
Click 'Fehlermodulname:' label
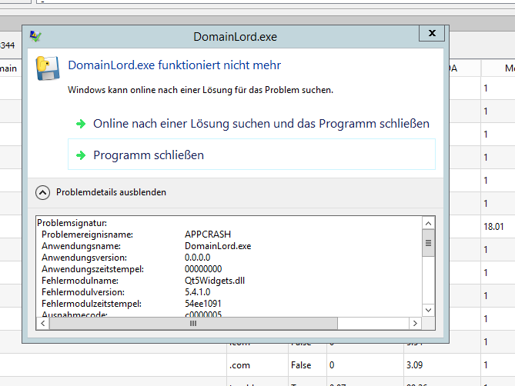[80, 281]
